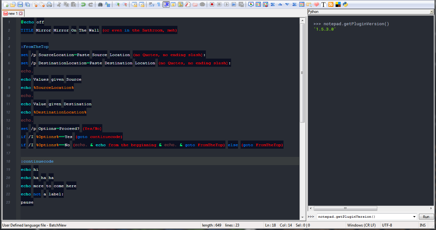Open the user defined language dialog icon

(173, 4)
